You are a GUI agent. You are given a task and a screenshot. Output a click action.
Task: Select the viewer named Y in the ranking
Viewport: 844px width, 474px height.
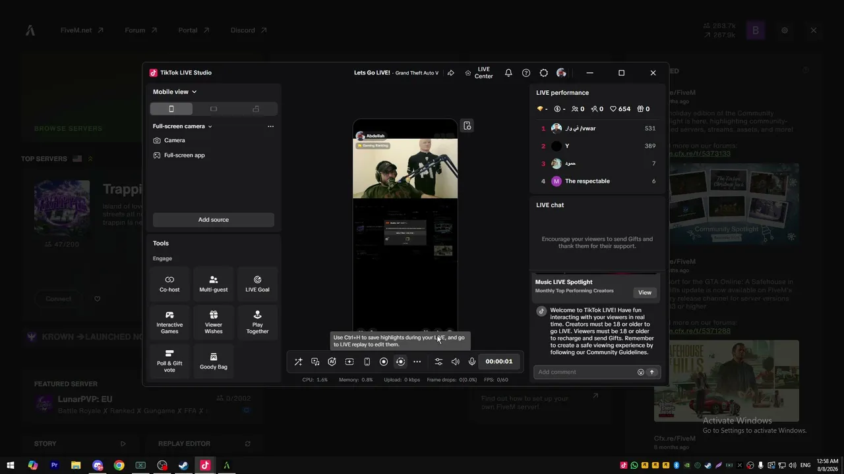click(598, 146)
